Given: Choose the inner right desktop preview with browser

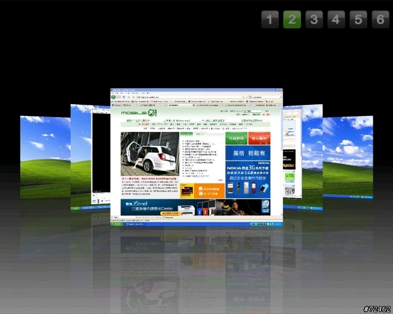Looking at the screenshot, I should (303, 157).
